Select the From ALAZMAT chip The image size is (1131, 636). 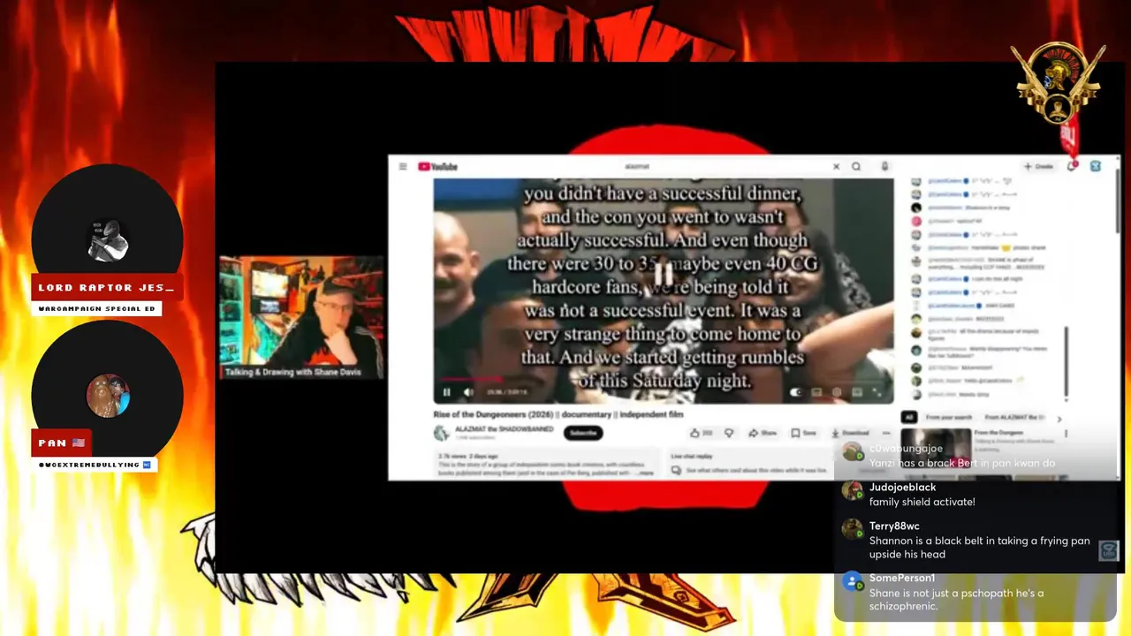(x=1014, y=417)
